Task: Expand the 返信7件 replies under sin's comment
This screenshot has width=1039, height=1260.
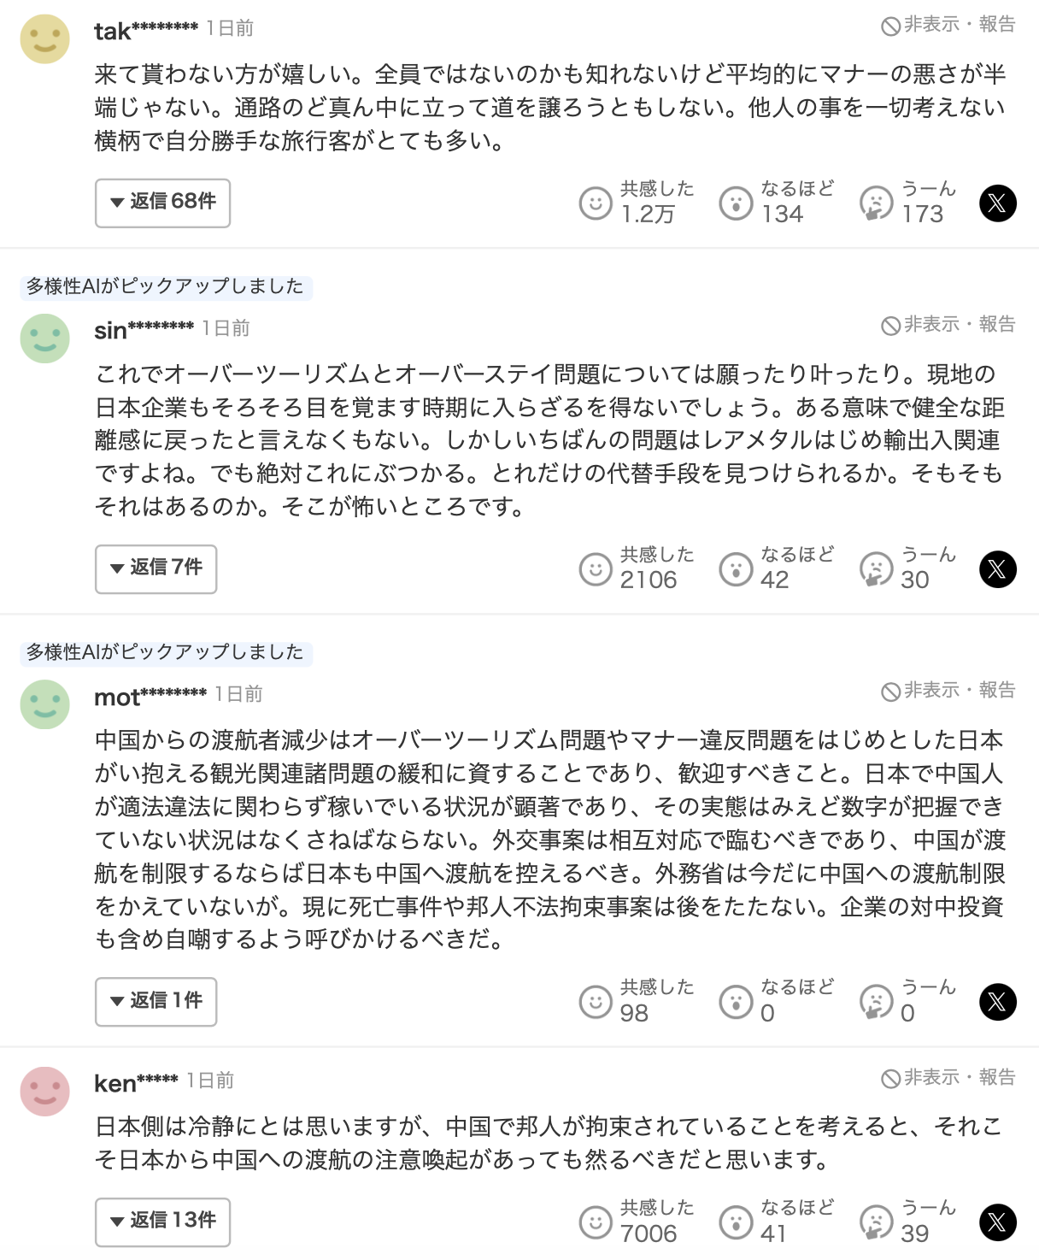Action: [156, 569]
